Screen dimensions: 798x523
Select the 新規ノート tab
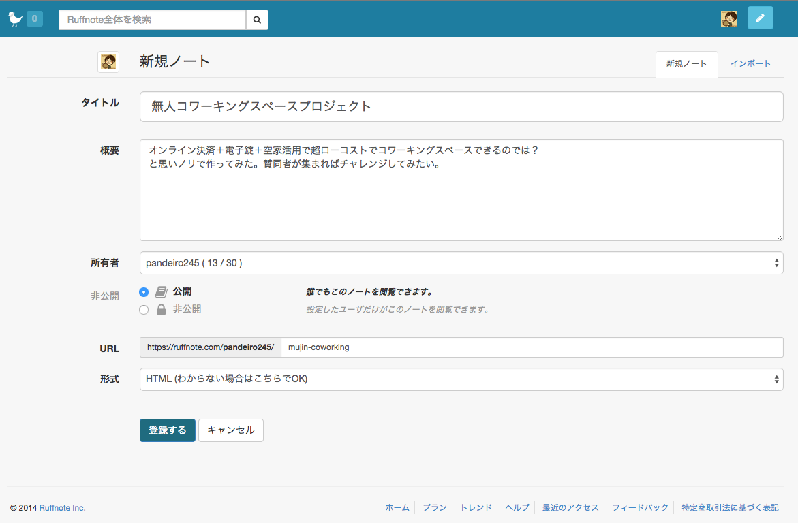point(686,64)
